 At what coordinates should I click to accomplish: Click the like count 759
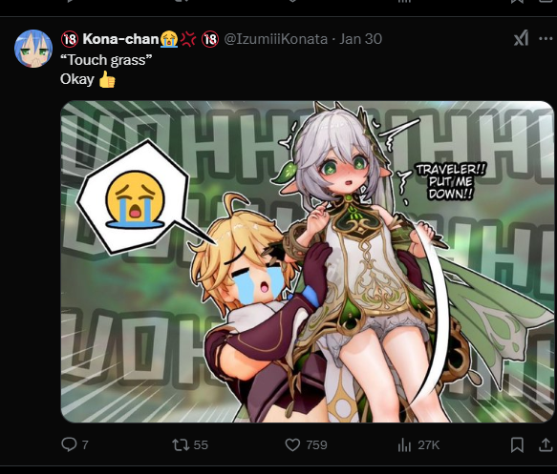[316, 445]
